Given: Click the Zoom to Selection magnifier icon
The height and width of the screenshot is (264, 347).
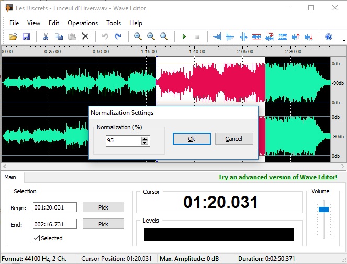Looking at the screenshot, I should click(164, 36).
